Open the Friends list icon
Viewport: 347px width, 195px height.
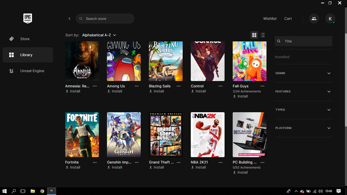[x=314, y=18]
